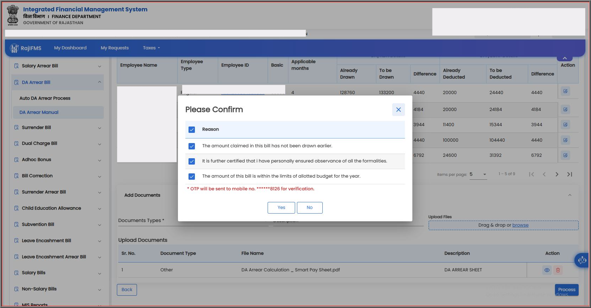Click the Salary Bills sidebar icon
The image size is (591, 308).
16,273
